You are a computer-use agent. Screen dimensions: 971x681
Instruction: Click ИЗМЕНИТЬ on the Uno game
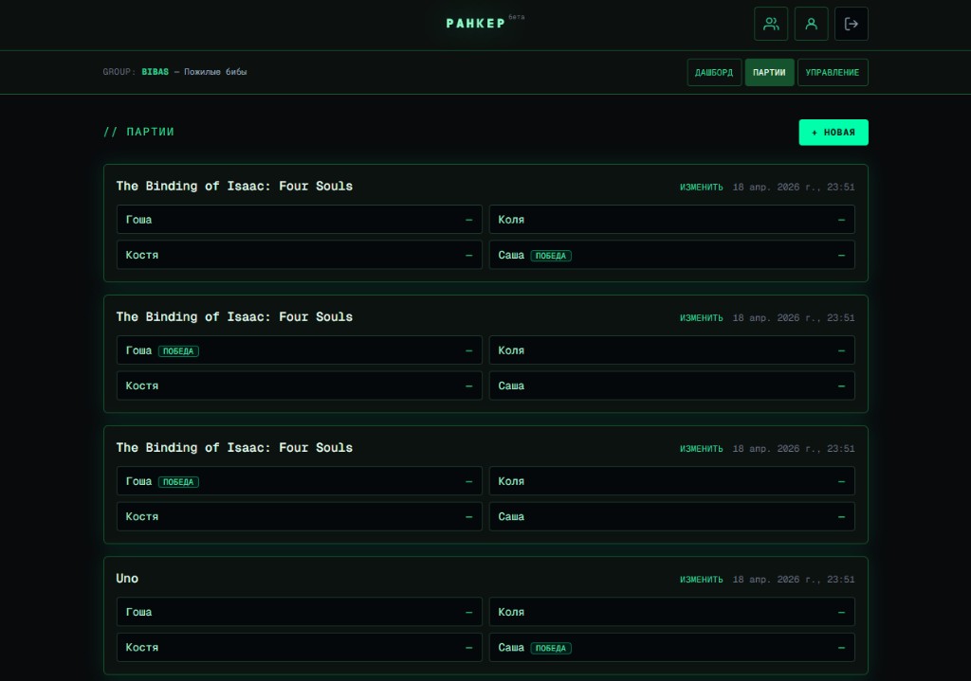701,580
